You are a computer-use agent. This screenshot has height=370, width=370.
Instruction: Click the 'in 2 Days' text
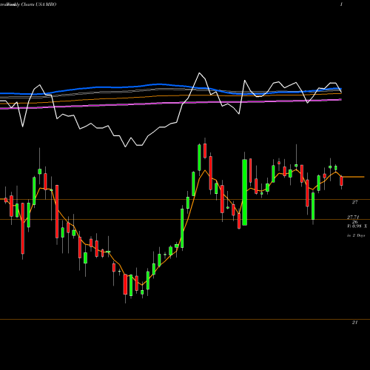pos(356,235)
